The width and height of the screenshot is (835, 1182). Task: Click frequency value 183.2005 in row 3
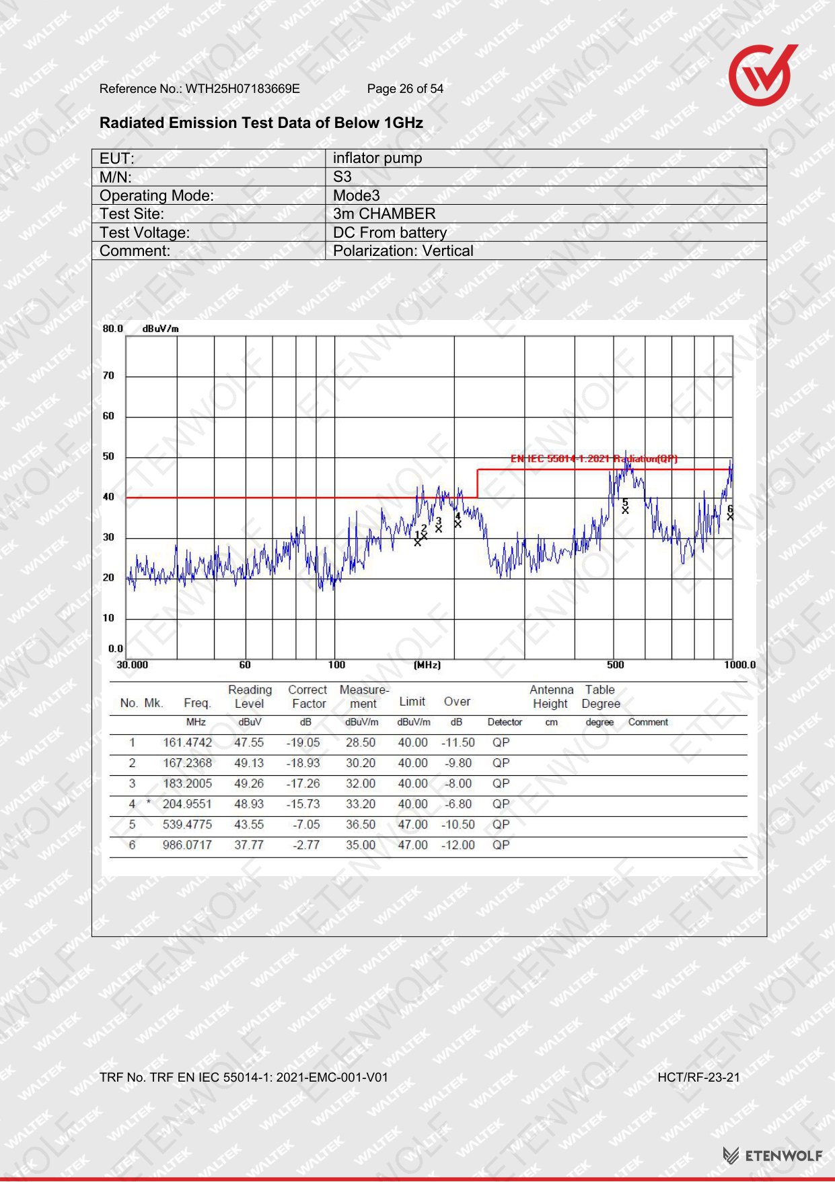(x=187, y=784)
